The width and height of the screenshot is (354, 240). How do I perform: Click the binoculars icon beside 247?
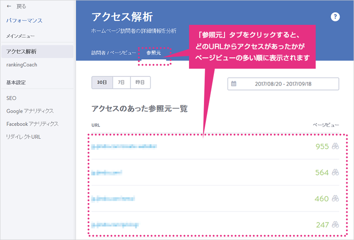click(335, 225)
